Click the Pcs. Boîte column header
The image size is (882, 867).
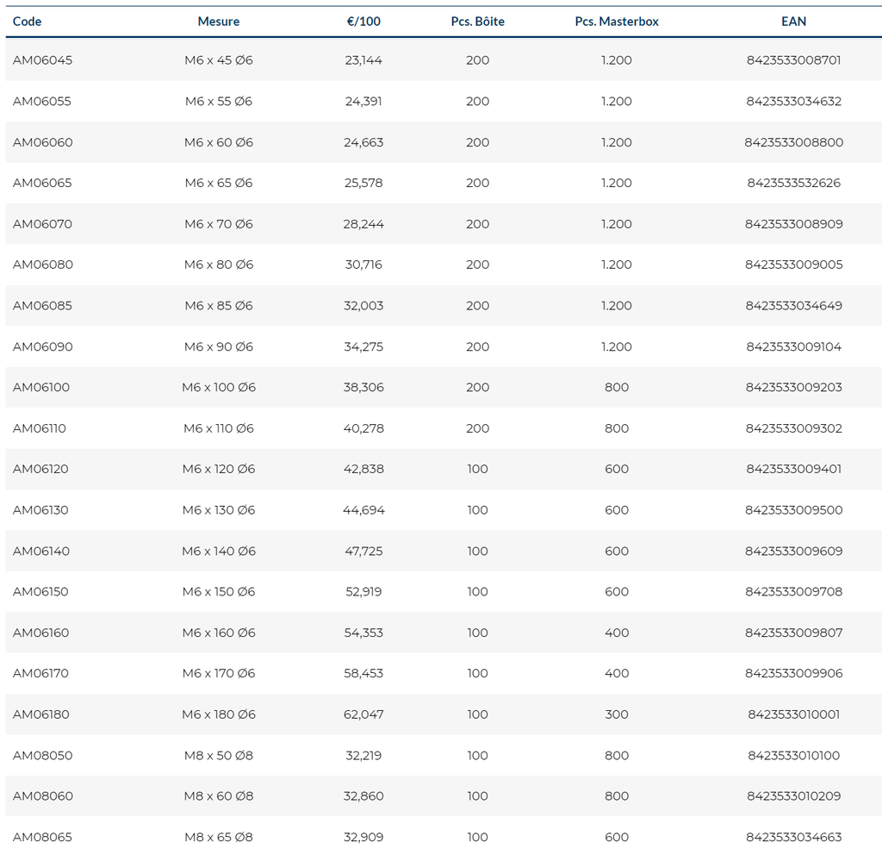pyautogui.click(x=477, y=22)
